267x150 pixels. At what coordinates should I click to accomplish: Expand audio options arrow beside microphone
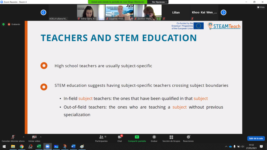[23, 137]
